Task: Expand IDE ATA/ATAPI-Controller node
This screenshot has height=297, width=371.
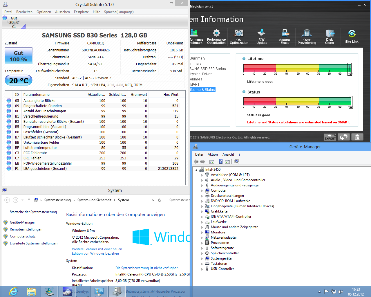Action: pos(202,217)
